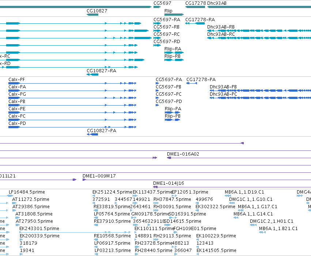Select the CG10827-PA protein label
Screen dimensions: 311x256
point(102,131)
